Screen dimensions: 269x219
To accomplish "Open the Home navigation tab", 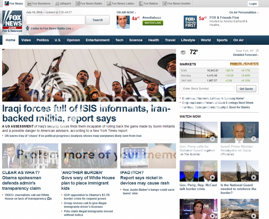I will (11, 40).
